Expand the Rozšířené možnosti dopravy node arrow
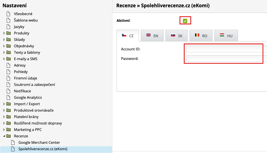The height and width of the screenshot is (153, 267). tap(4, 123)
